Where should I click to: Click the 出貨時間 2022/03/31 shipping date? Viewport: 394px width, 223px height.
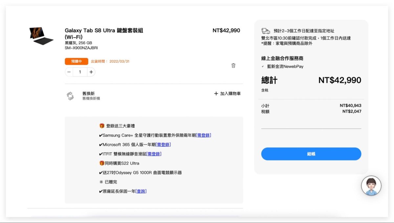110,62
